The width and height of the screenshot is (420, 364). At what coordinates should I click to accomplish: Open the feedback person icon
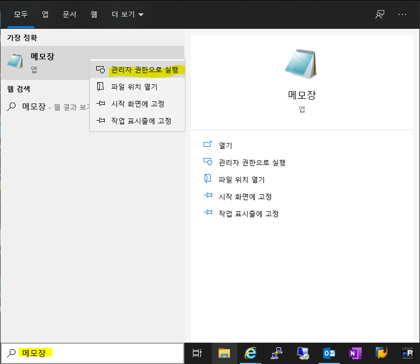(x=380, y=14)
